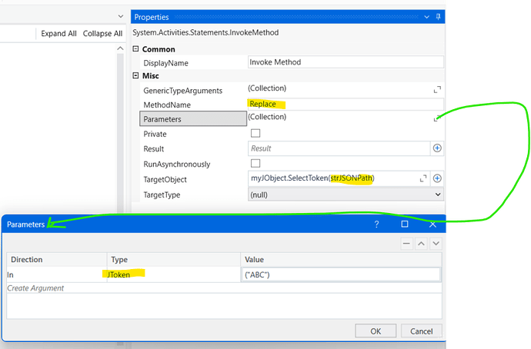Open Properties panel options dropdown arrow
Viewport: 531px width, 349px height.
tap(426, 17)
